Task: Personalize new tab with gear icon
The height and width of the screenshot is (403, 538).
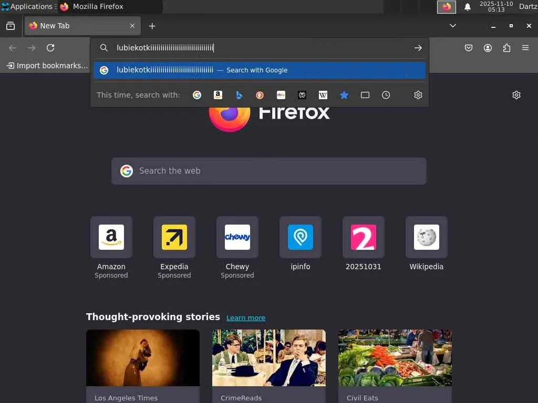Action: [516, 95]
